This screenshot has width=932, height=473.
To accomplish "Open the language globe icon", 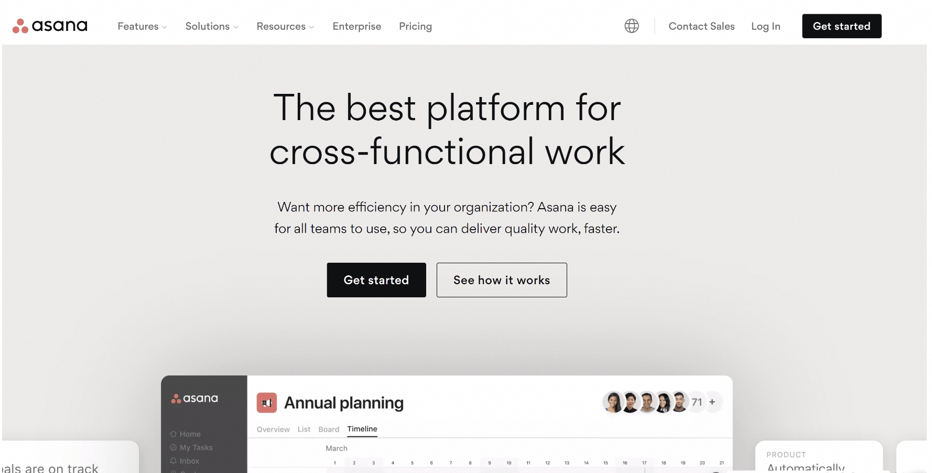I will 632,26.
